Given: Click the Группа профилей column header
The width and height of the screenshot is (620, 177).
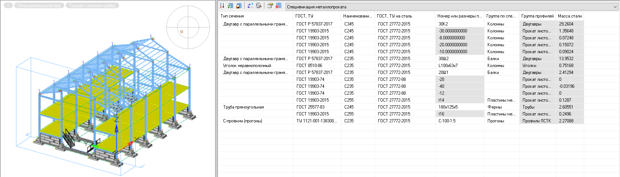Looking at the screenshot, I should tap(537, 16).
